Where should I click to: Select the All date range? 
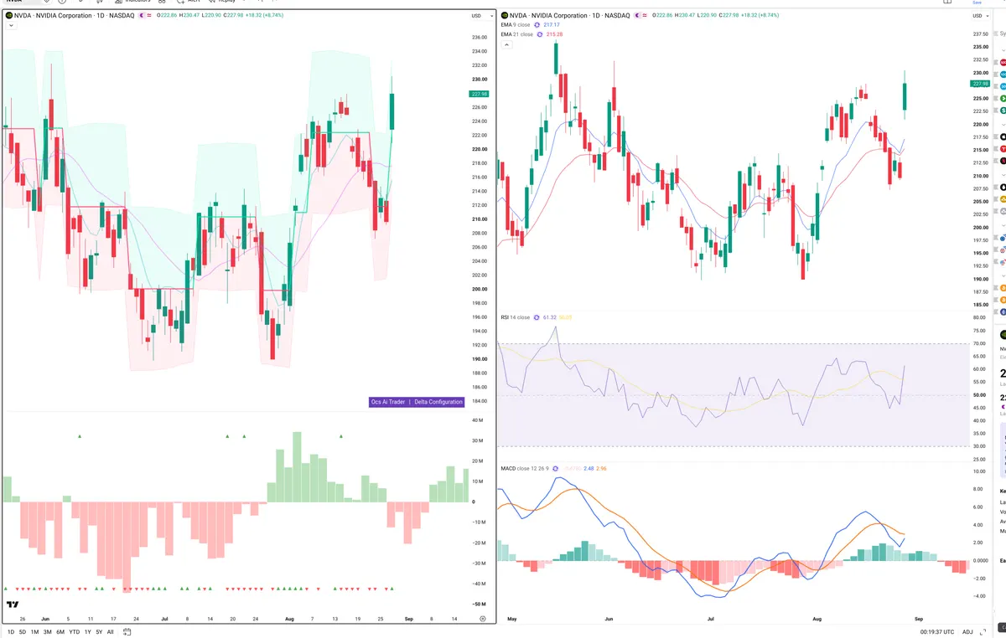tap(111, 632)
